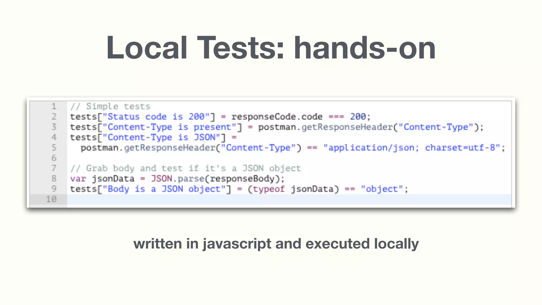
Task: Click the string "Content-Type is JSON" on line 4
Action: (x=161, y=137)
